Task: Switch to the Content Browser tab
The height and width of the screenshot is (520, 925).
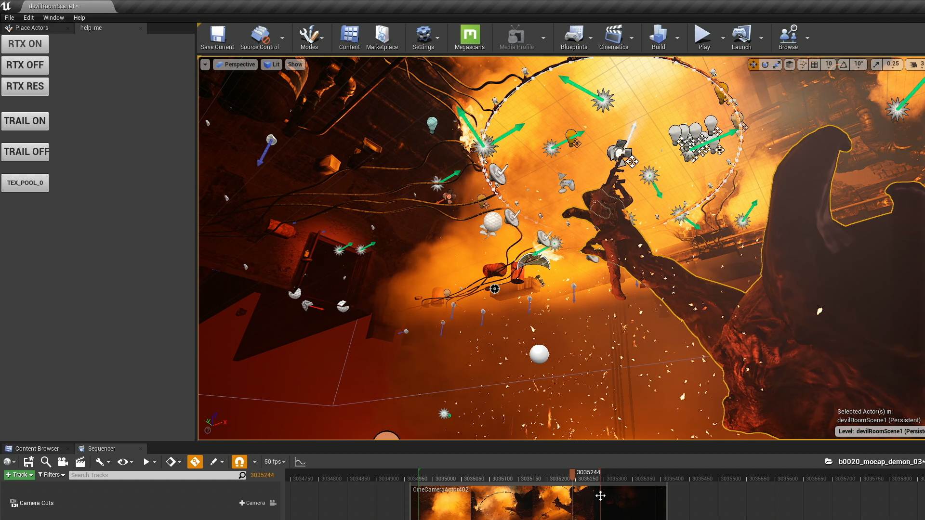Action: coord(37,448)
